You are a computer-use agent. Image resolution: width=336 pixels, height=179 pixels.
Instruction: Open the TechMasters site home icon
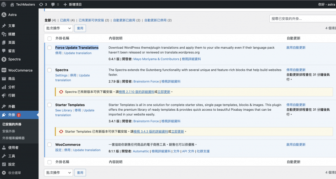[12, 5]
